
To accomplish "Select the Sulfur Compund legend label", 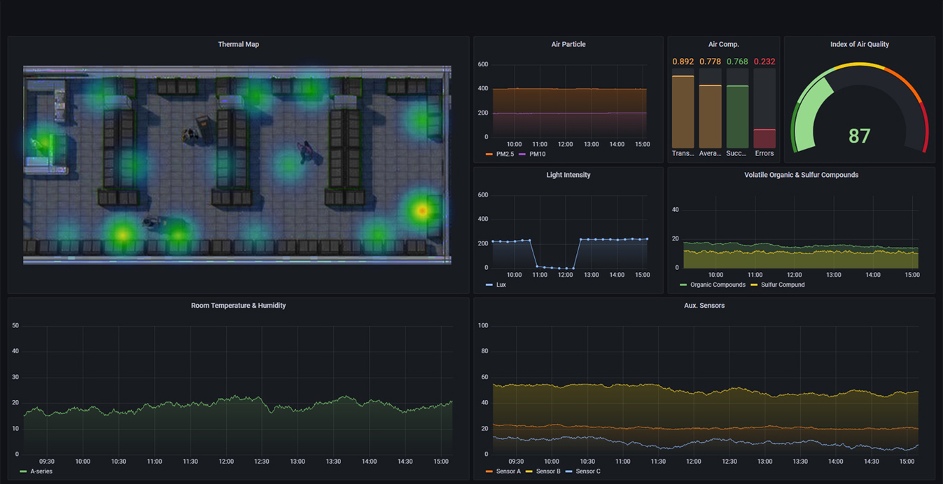I will click(782, 285).
